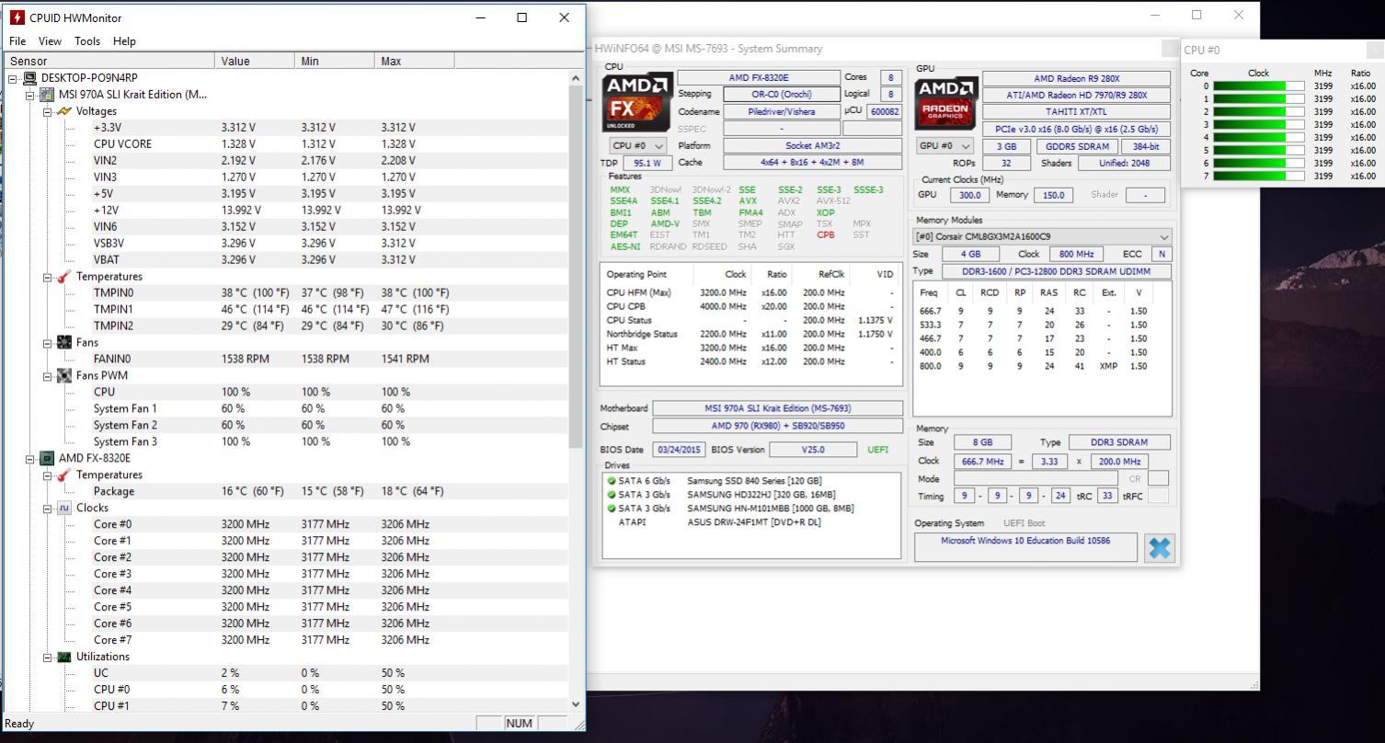Click the HWMonitor scrollbar down arrow
The width and height of the screenshot is (1385, 743).
(x=577, y=704)
